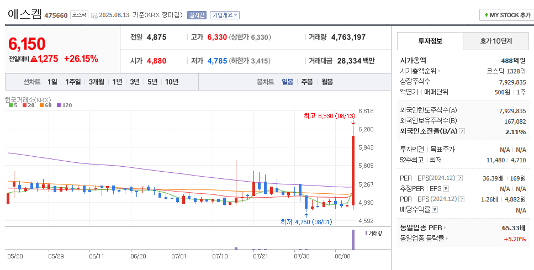Screen dimensions: 534x270
Task: Click the green 5-day moving average legend
Action: (x=13, y=105)
